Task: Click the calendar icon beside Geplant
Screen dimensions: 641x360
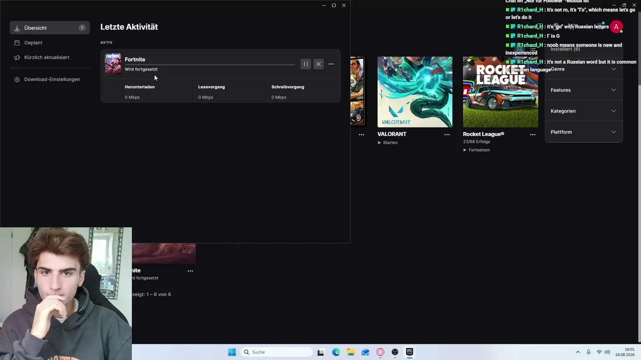Action: (x=17, y=42)
